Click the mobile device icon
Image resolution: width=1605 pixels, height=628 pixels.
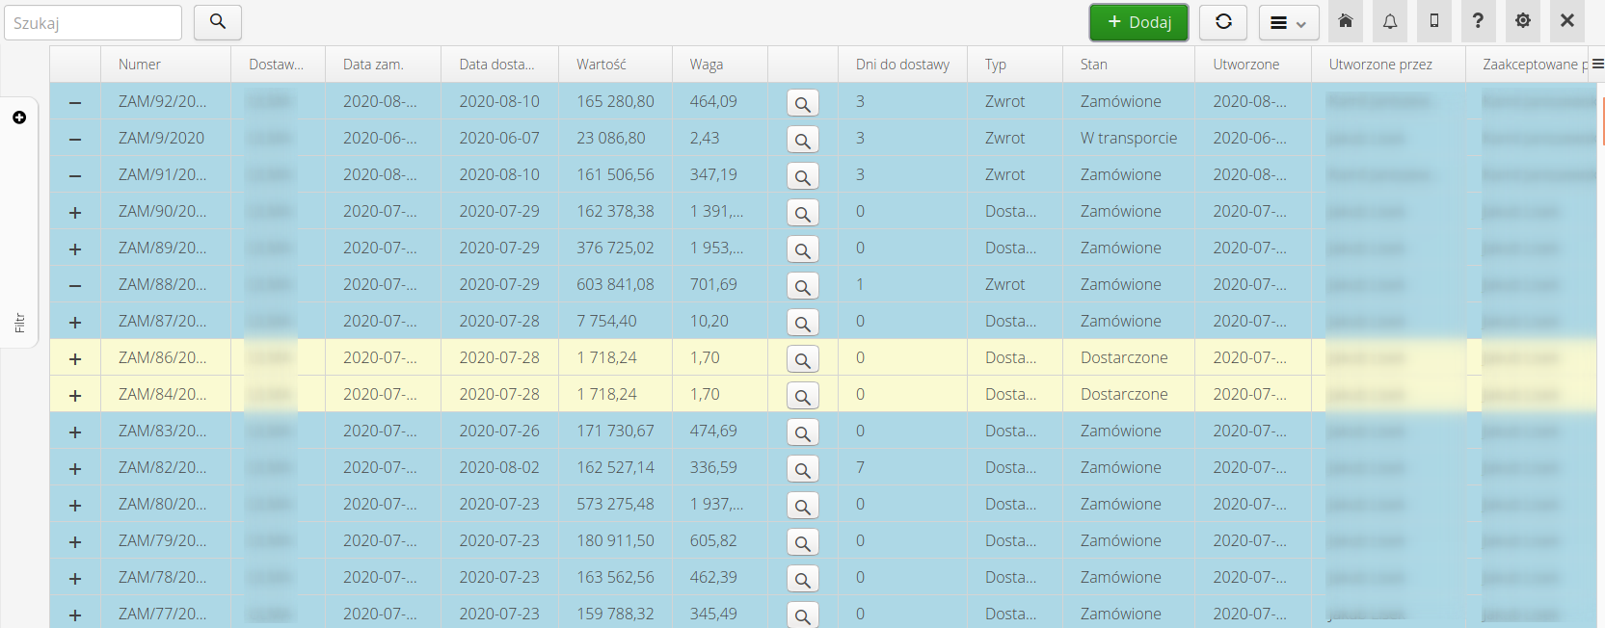pyautogui.click(x=1433, y=21)
